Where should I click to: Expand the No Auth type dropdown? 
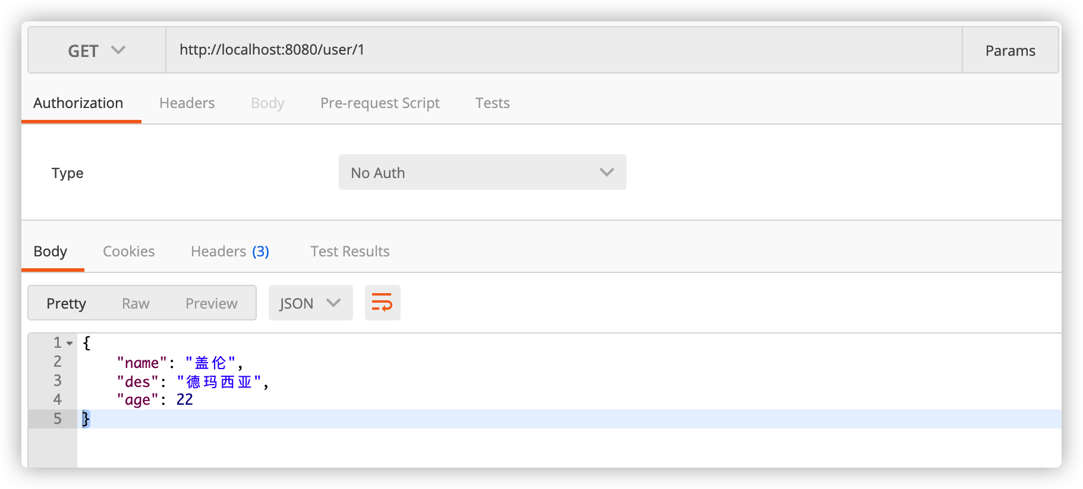[482, 173]
